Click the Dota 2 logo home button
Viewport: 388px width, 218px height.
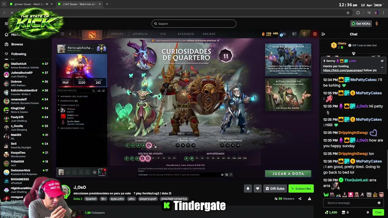click(x=92, y=35)
